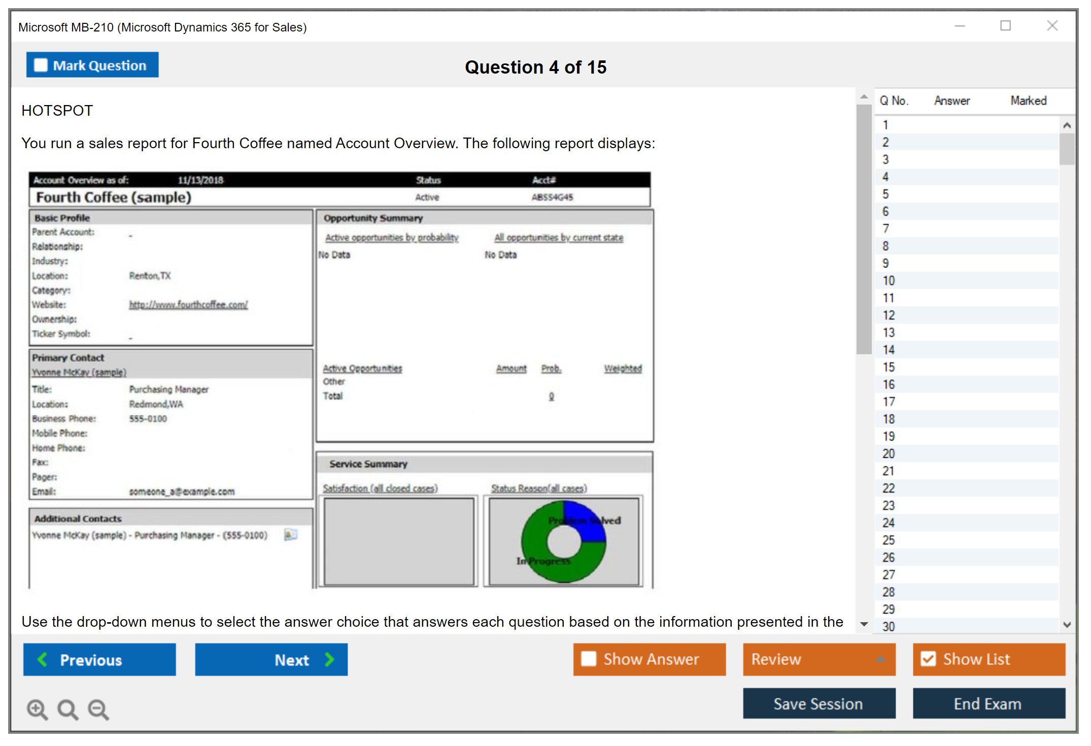
Task: Minimize the exam window
Action: tap(960, 26)
